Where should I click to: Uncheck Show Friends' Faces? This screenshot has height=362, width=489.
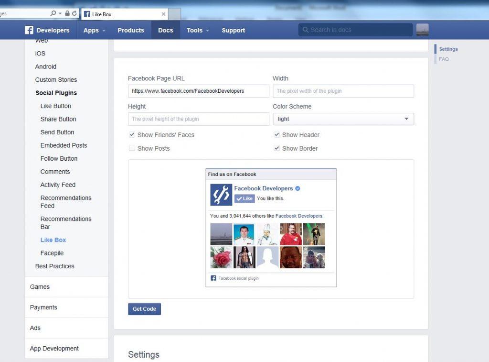(132, 134)
